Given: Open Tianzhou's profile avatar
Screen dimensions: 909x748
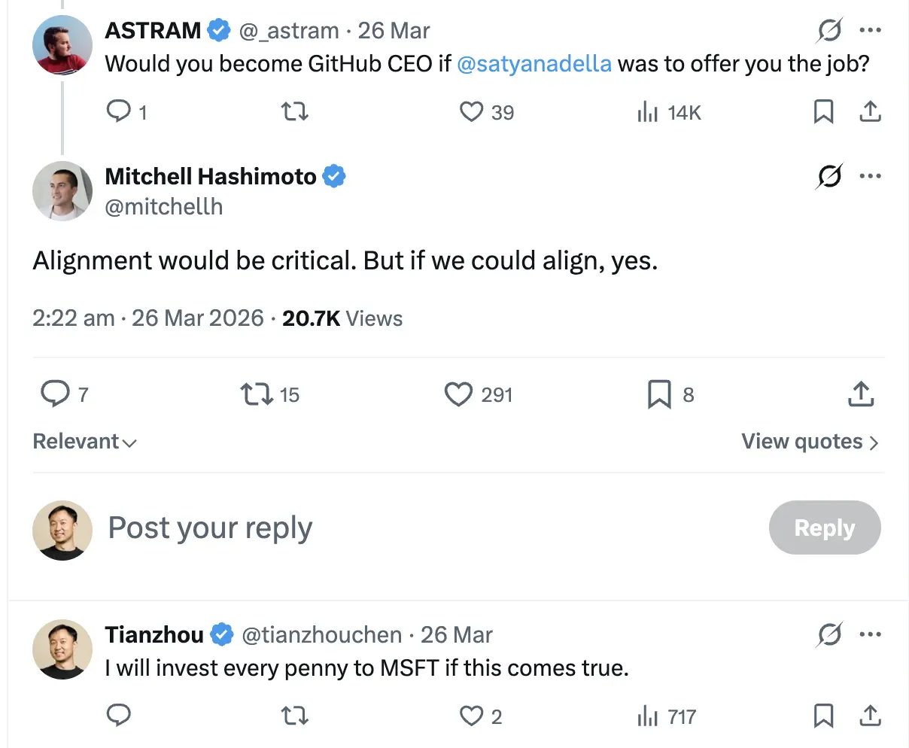Looking at the screenshot, I should point(62,649).
